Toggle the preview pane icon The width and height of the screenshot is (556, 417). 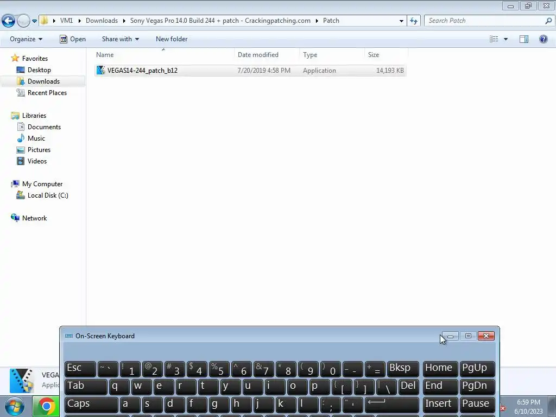click(x=524, y=39)
